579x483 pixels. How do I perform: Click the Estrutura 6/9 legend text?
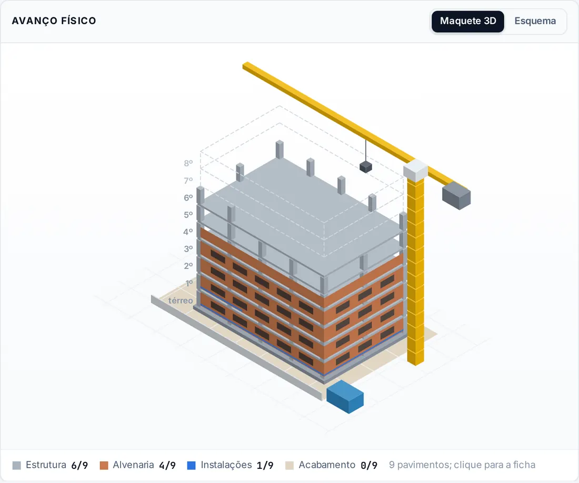tap(57, 465)
